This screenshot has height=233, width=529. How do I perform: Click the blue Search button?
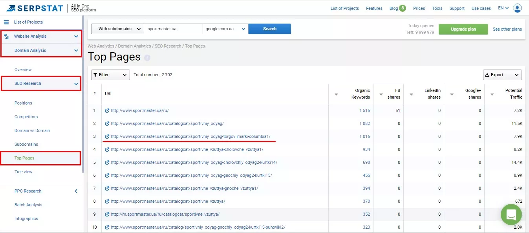click(270, 29)
